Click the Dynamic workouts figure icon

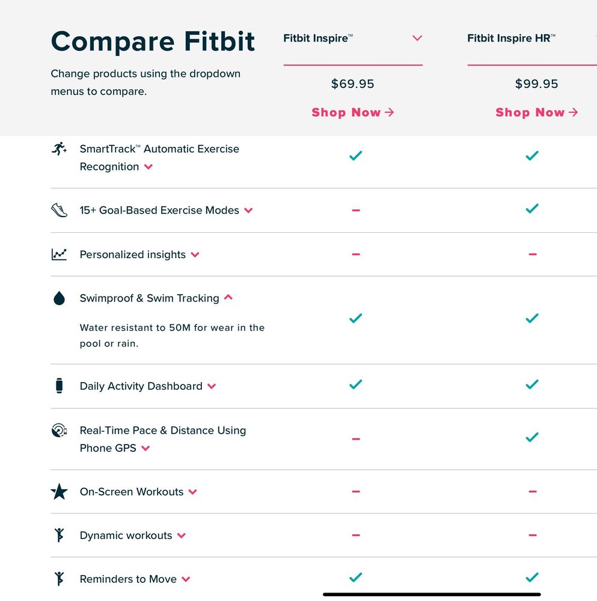(x=59, y=535)
